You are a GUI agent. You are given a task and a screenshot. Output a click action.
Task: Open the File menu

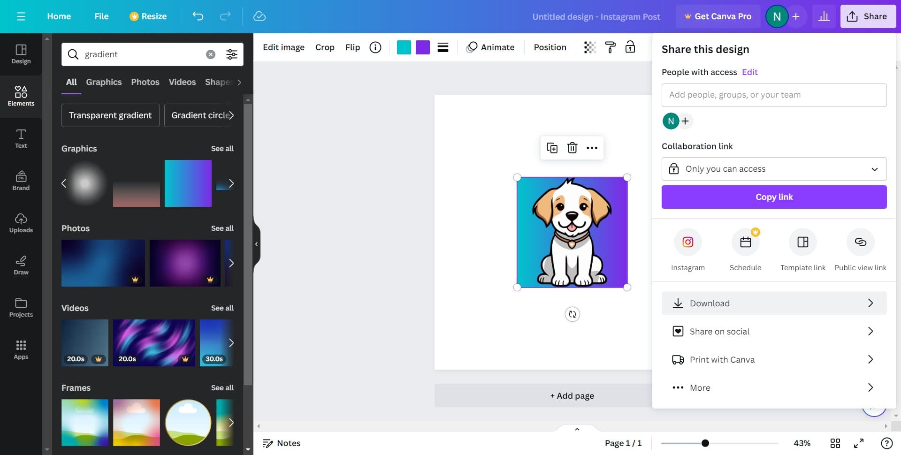point(101,16)
